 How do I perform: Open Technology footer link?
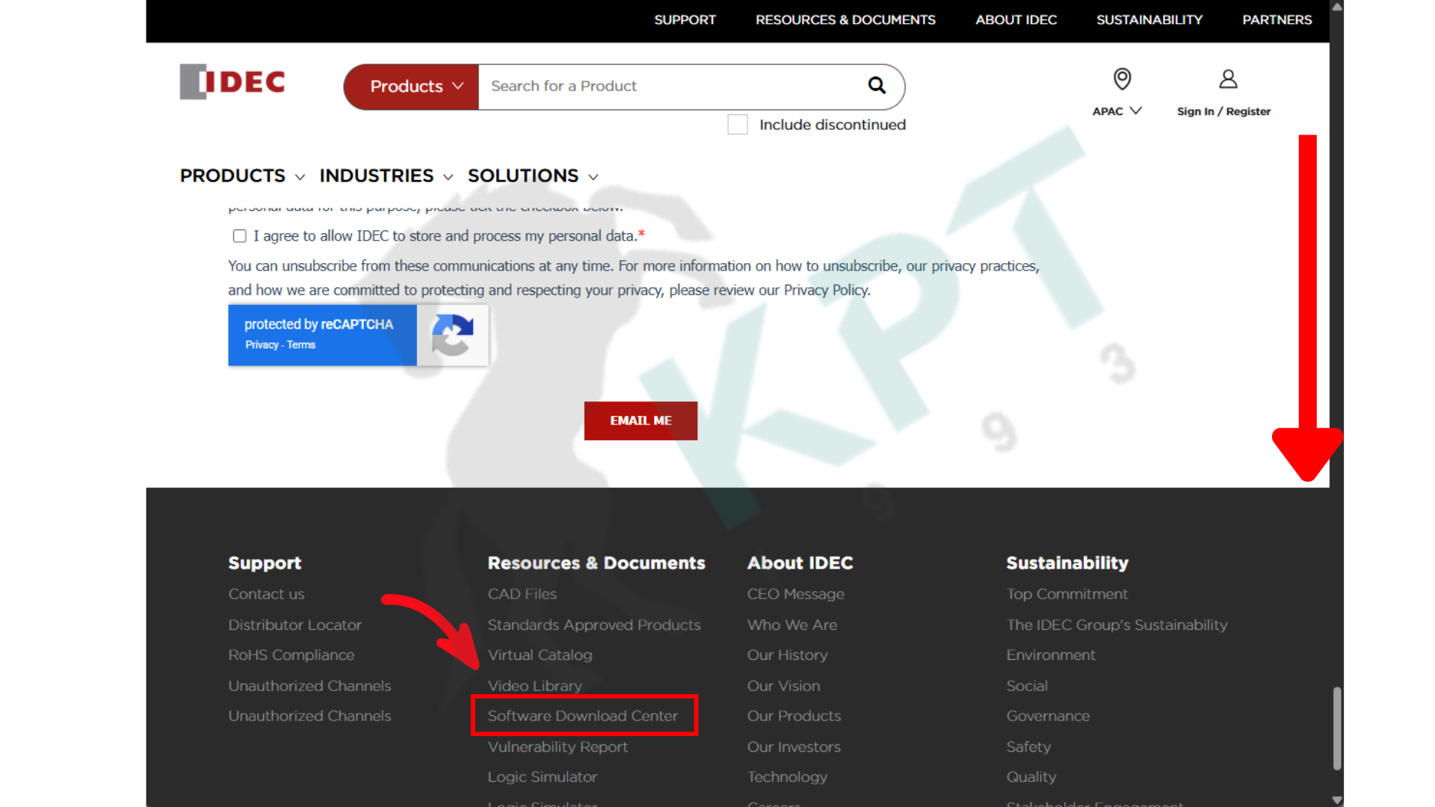(787, 777)
